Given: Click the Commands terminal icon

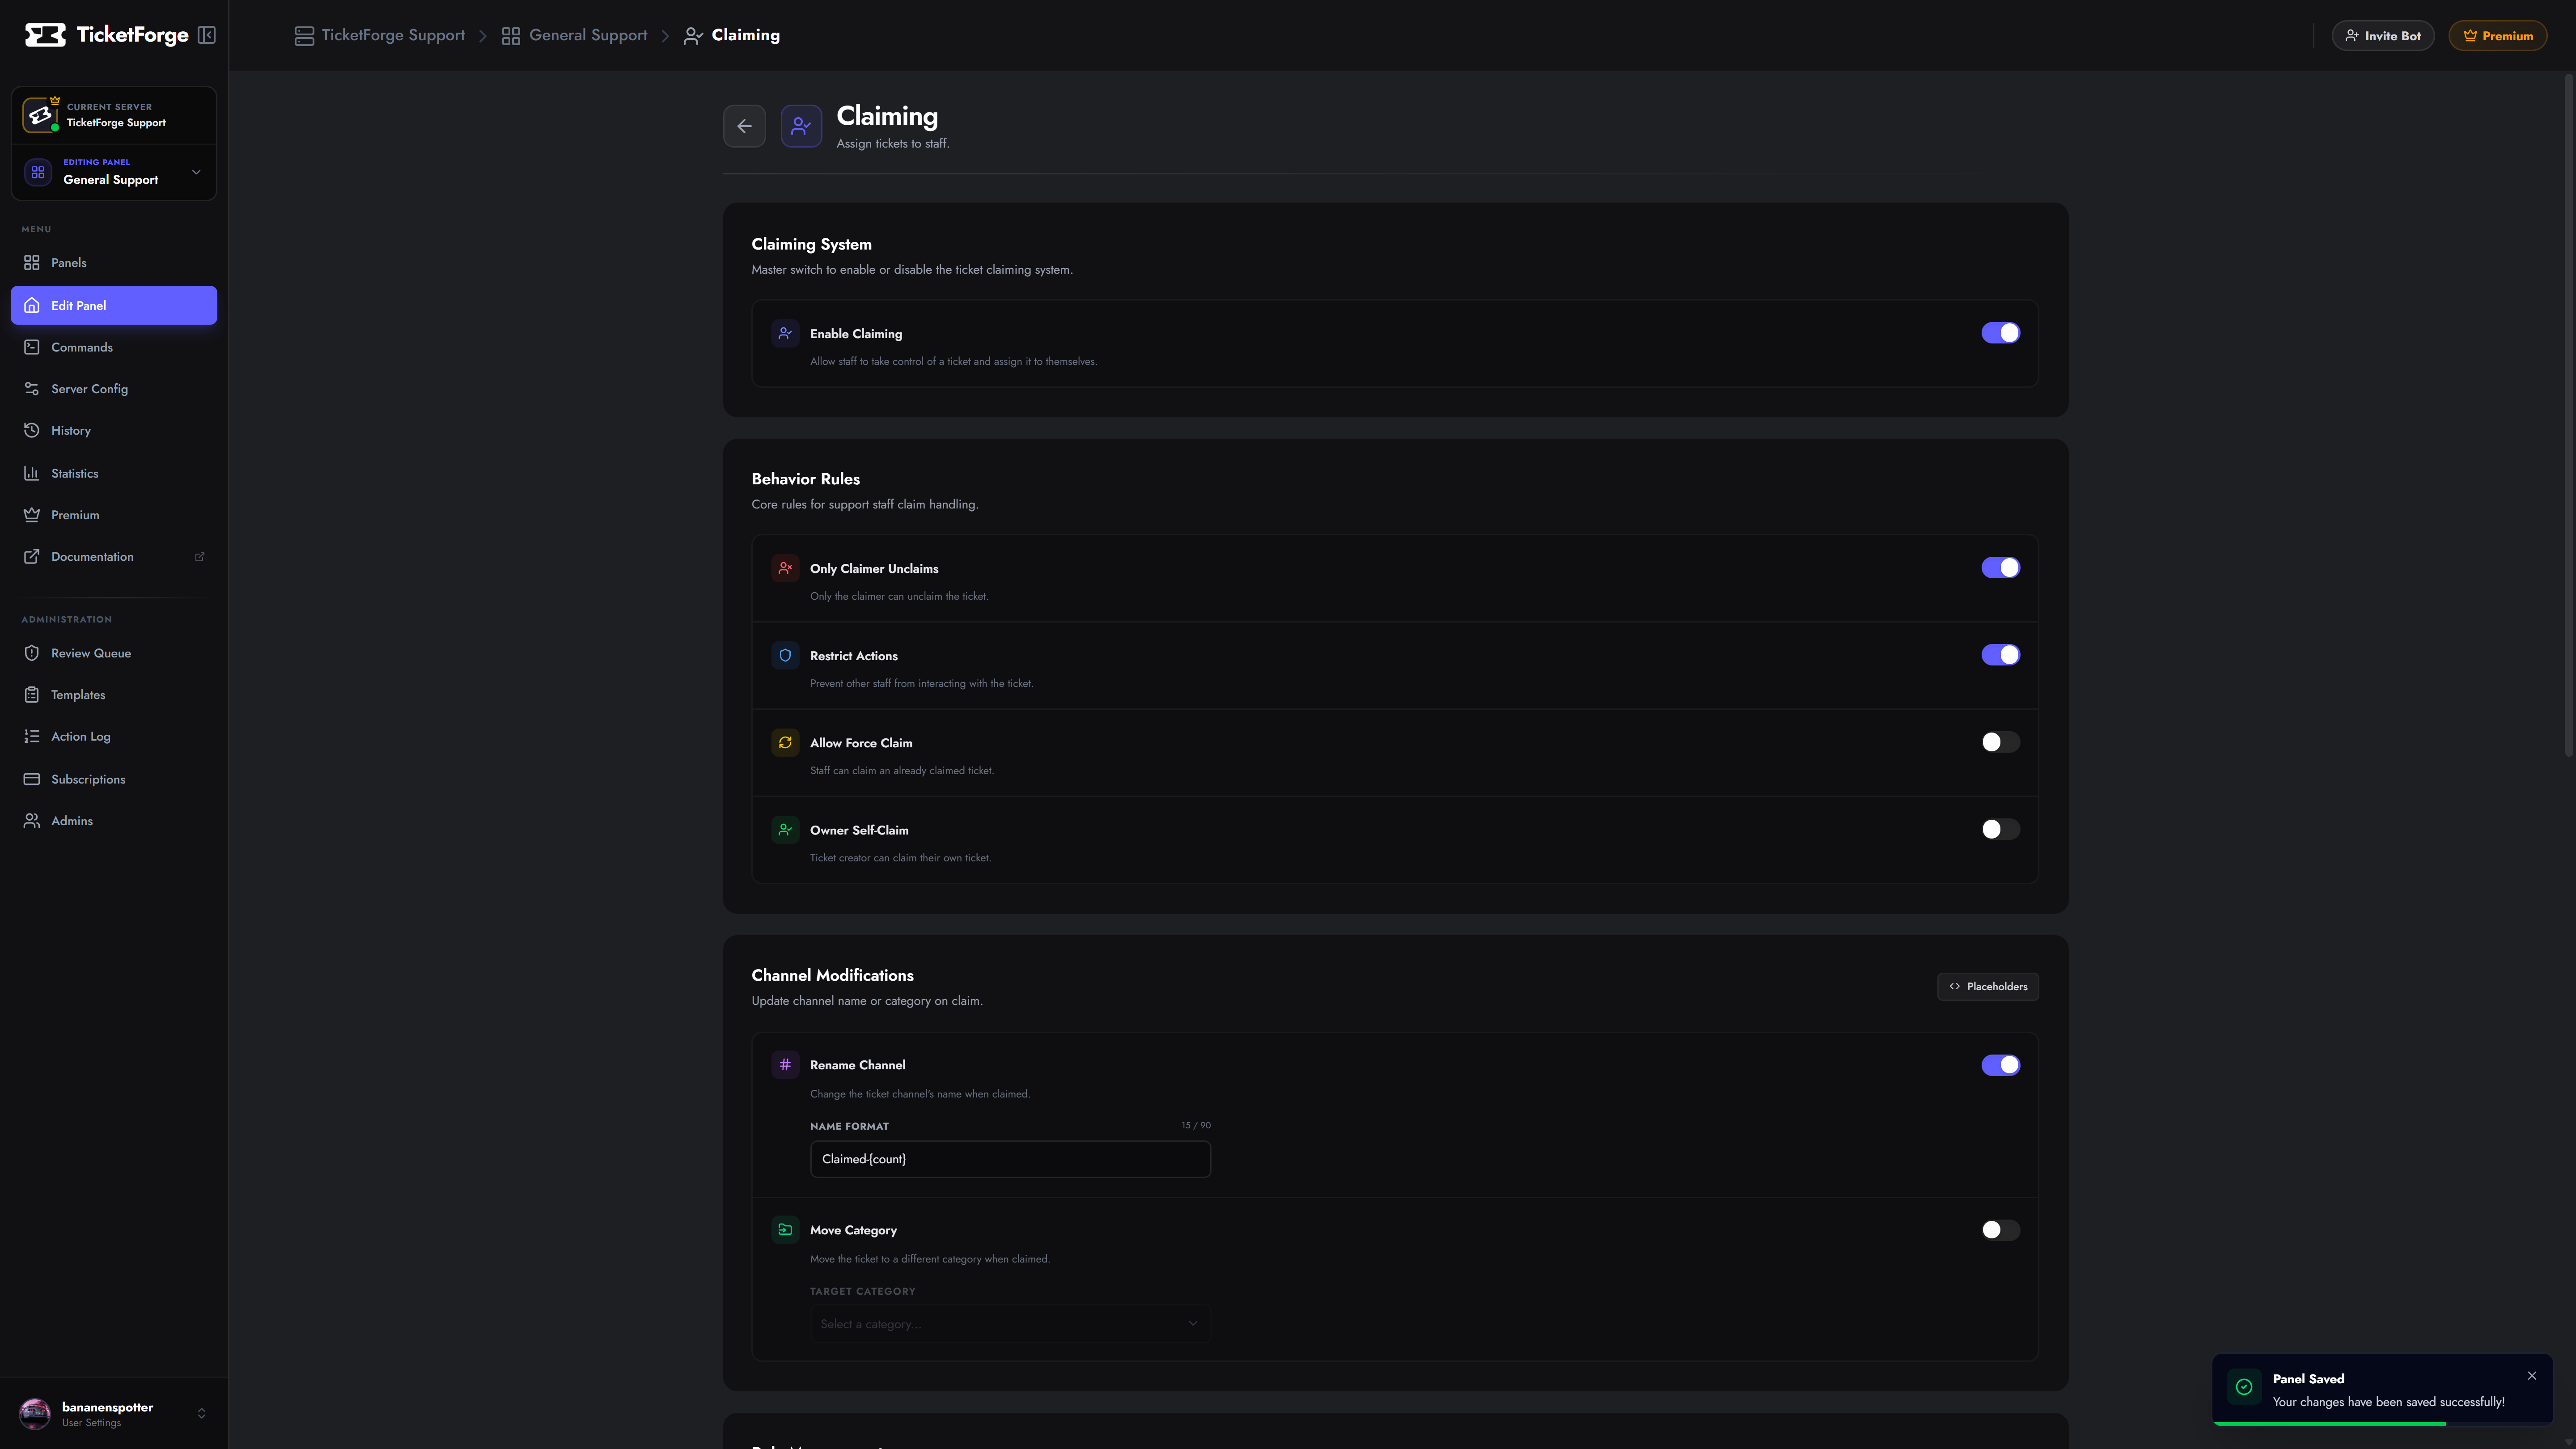Looking at the screenshot, I should pos(32,347).
